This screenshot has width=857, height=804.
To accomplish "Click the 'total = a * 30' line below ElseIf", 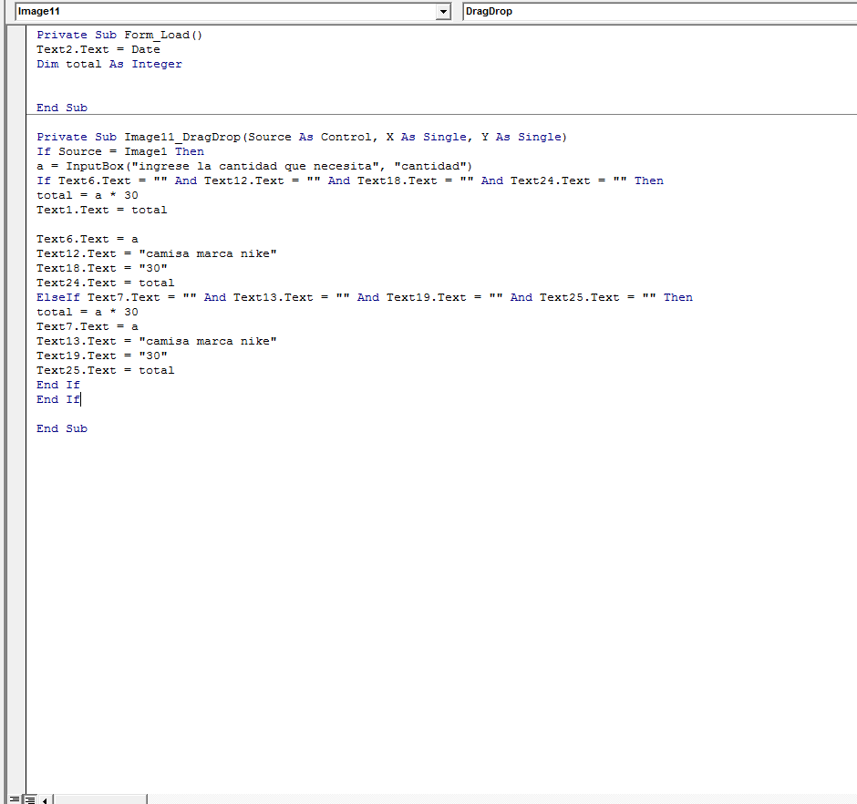I will pyautogui.click(x=88, y=312).
